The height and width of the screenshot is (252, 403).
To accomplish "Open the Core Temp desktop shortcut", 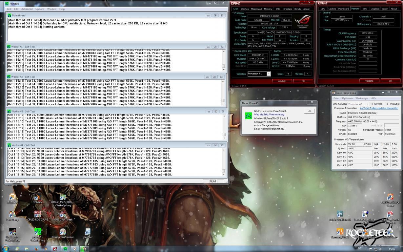I will tap(12, 216).
